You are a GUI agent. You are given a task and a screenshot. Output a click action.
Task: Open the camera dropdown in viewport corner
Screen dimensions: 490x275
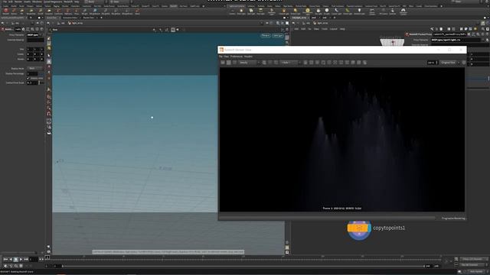(277, 36)
